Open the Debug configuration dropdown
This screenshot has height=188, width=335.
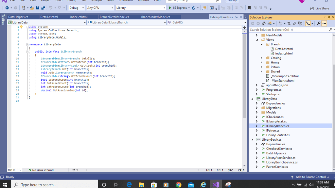click(76, 8)
